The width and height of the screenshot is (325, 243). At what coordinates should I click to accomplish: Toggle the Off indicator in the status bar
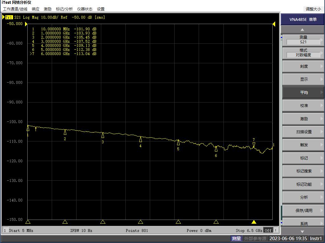268,230
